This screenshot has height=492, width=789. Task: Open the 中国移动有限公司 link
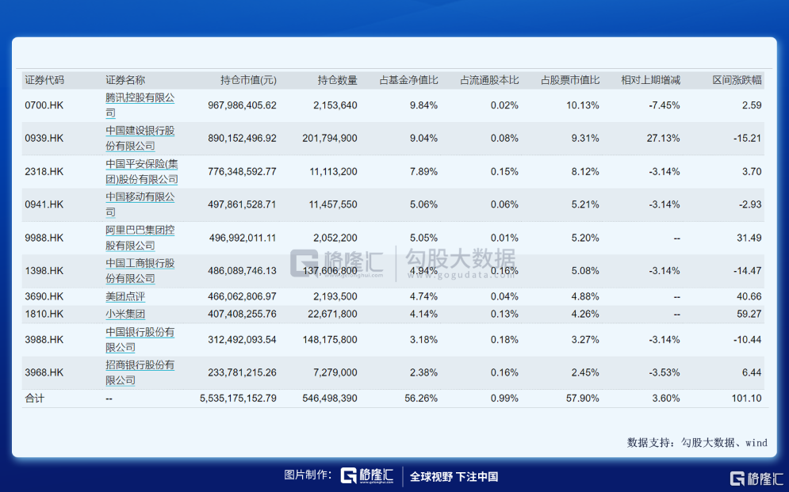[x=140, y=204]
